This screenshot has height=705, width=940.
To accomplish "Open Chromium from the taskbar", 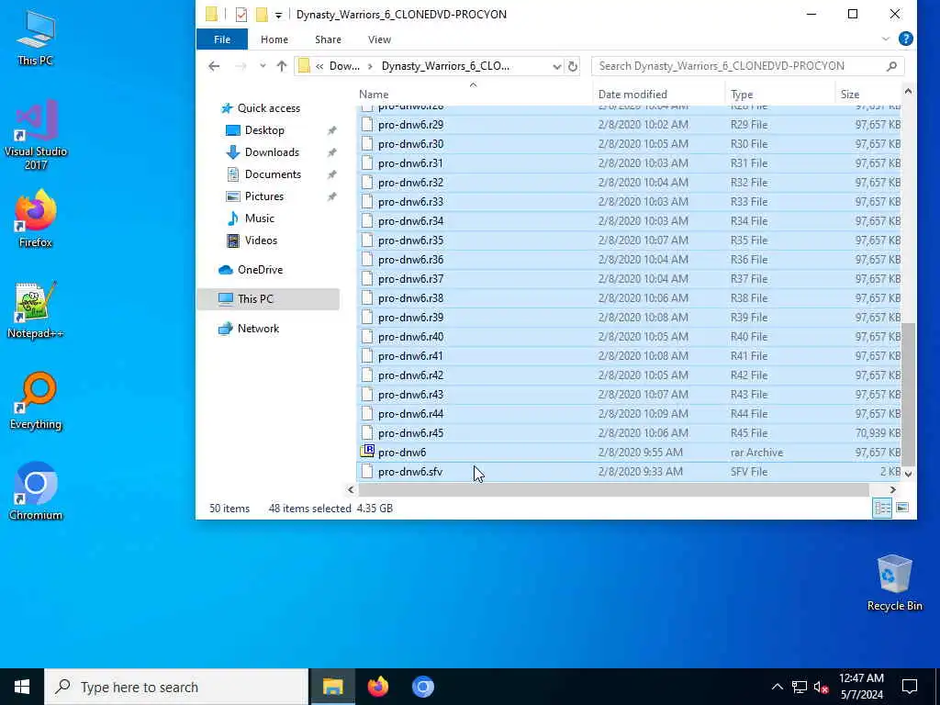I will click(422, 687).
